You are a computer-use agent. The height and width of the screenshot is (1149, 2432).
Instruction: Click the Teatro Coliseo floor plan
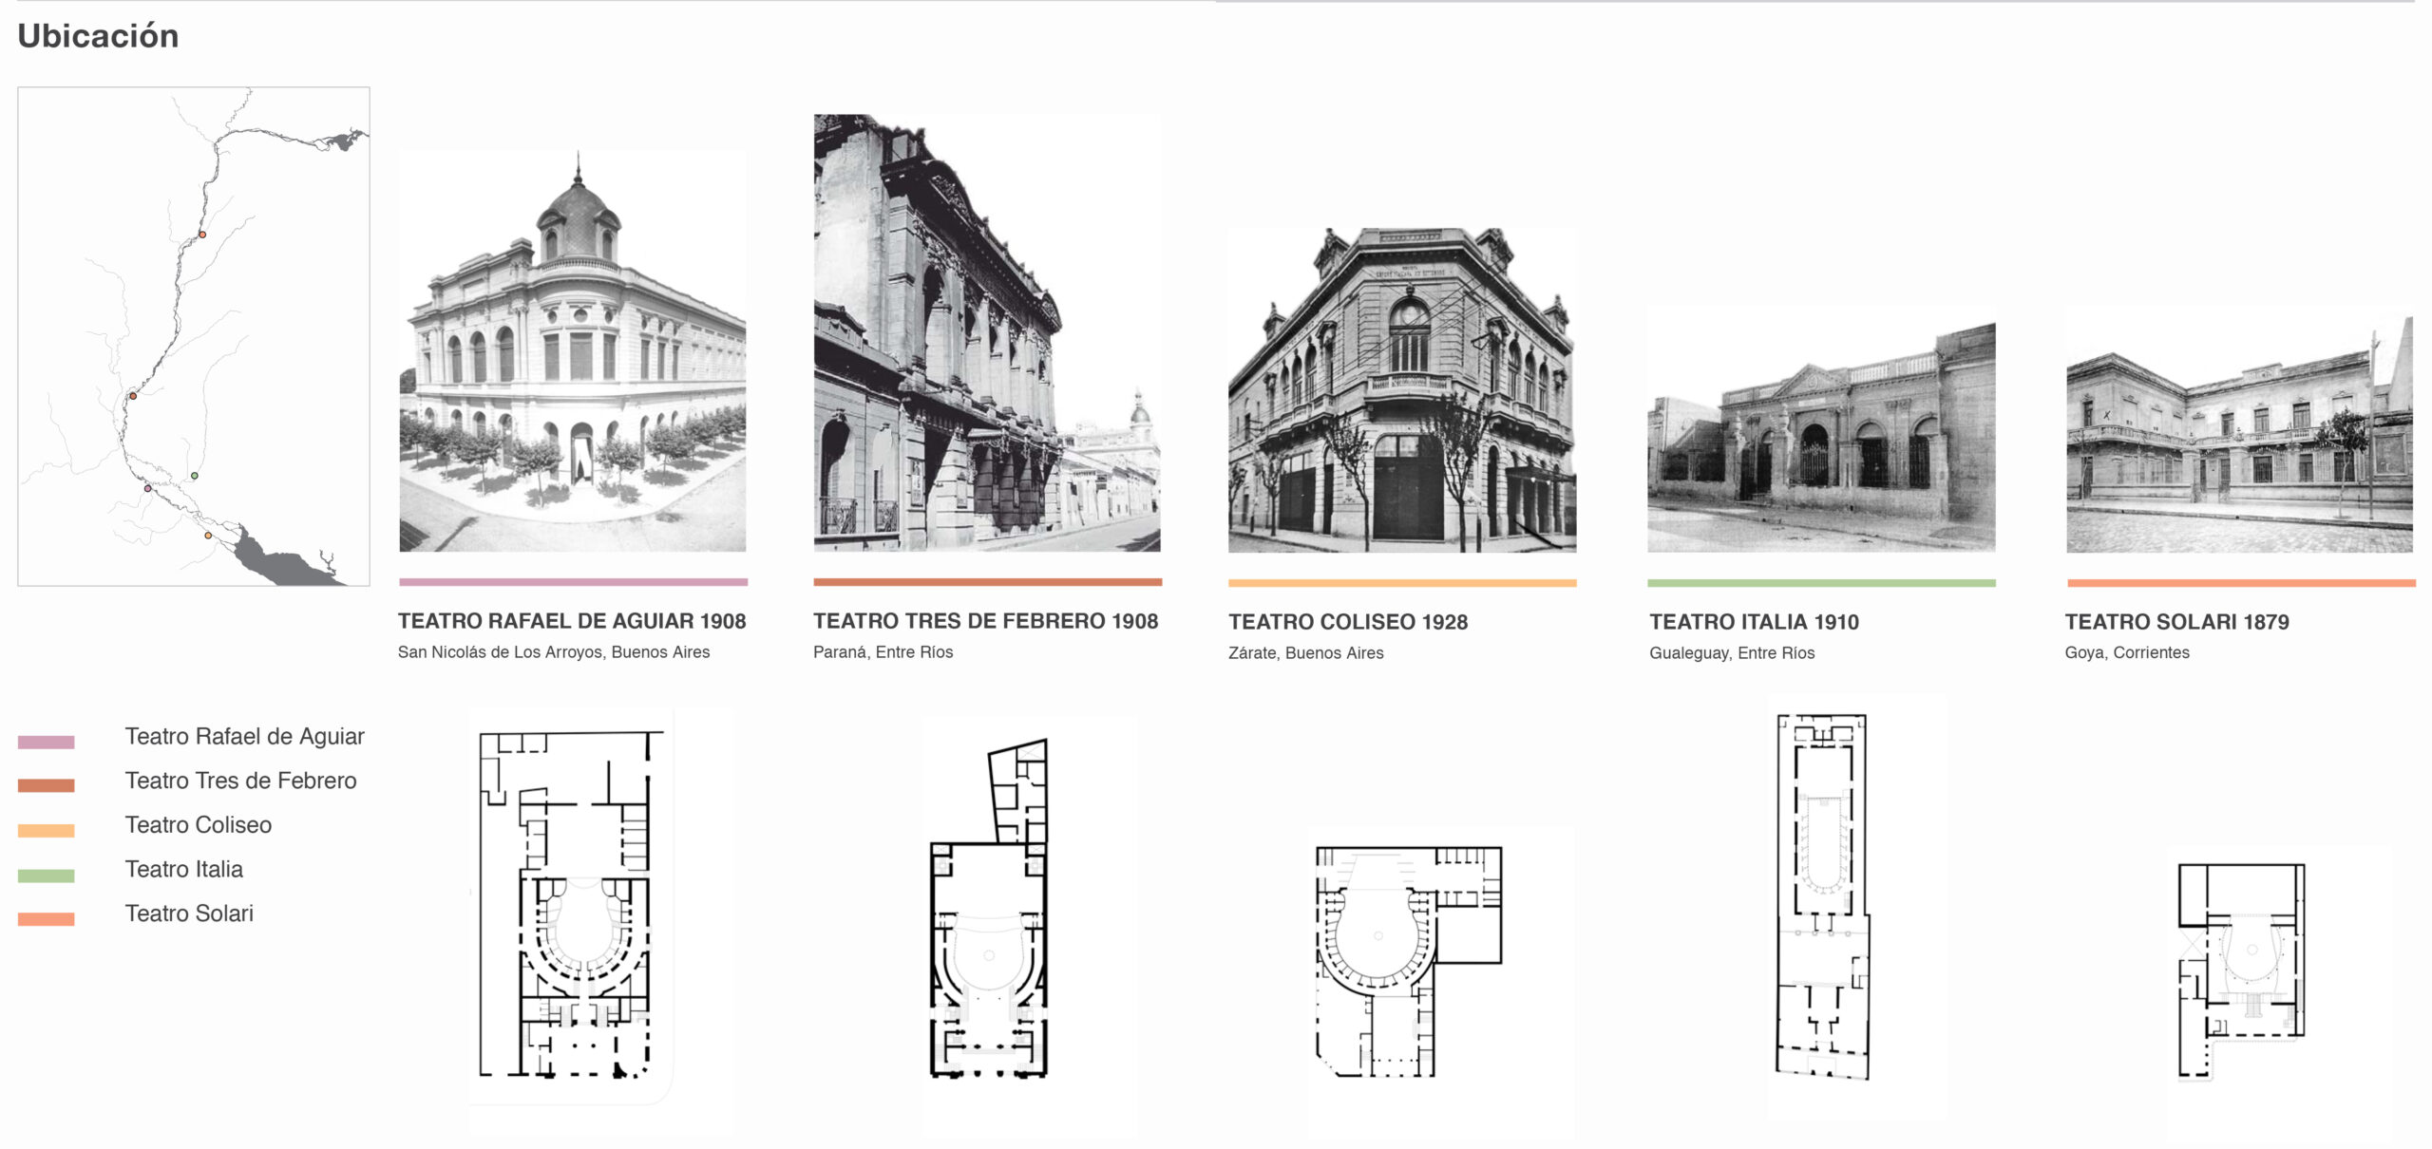[1408, 961]
